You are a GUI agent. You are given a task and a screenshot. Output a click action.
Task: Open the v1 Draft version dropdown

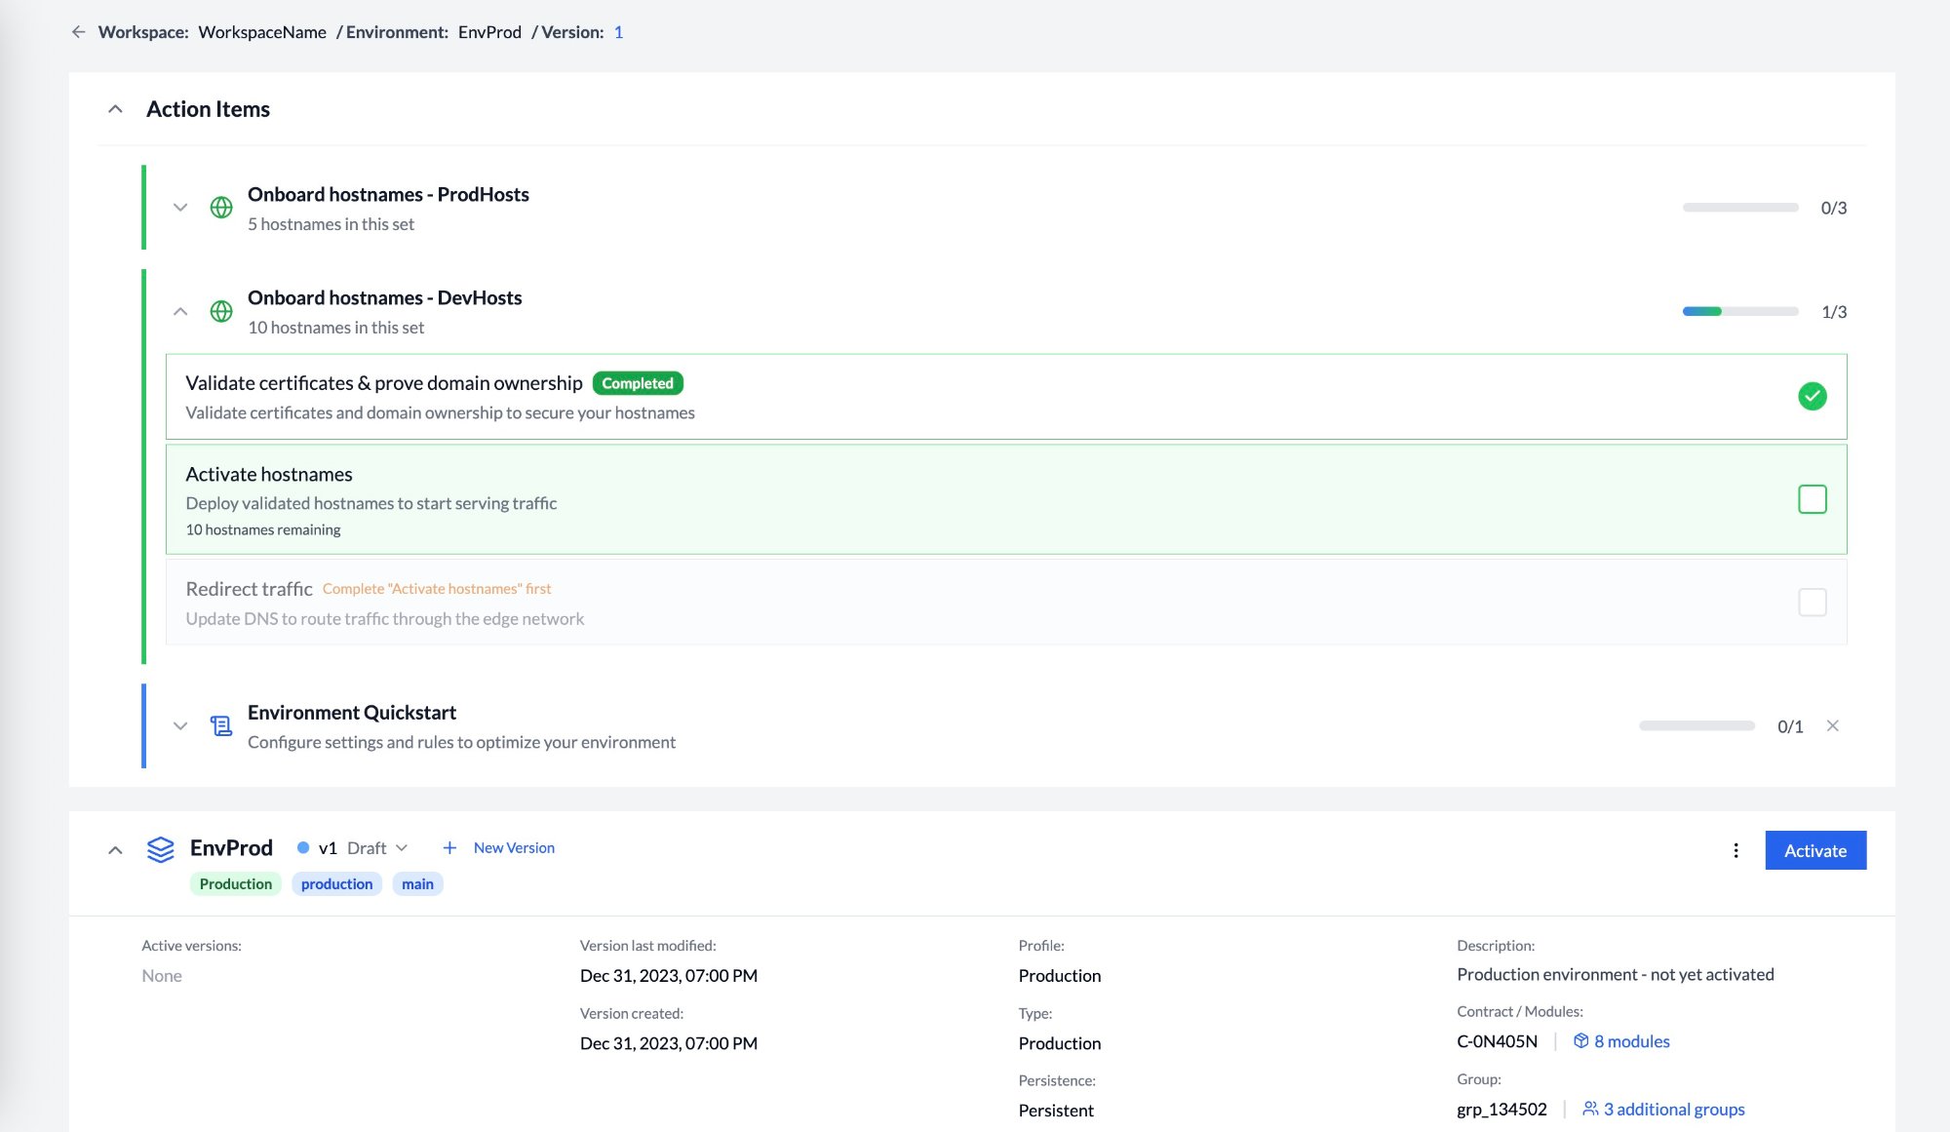[404, 847]
